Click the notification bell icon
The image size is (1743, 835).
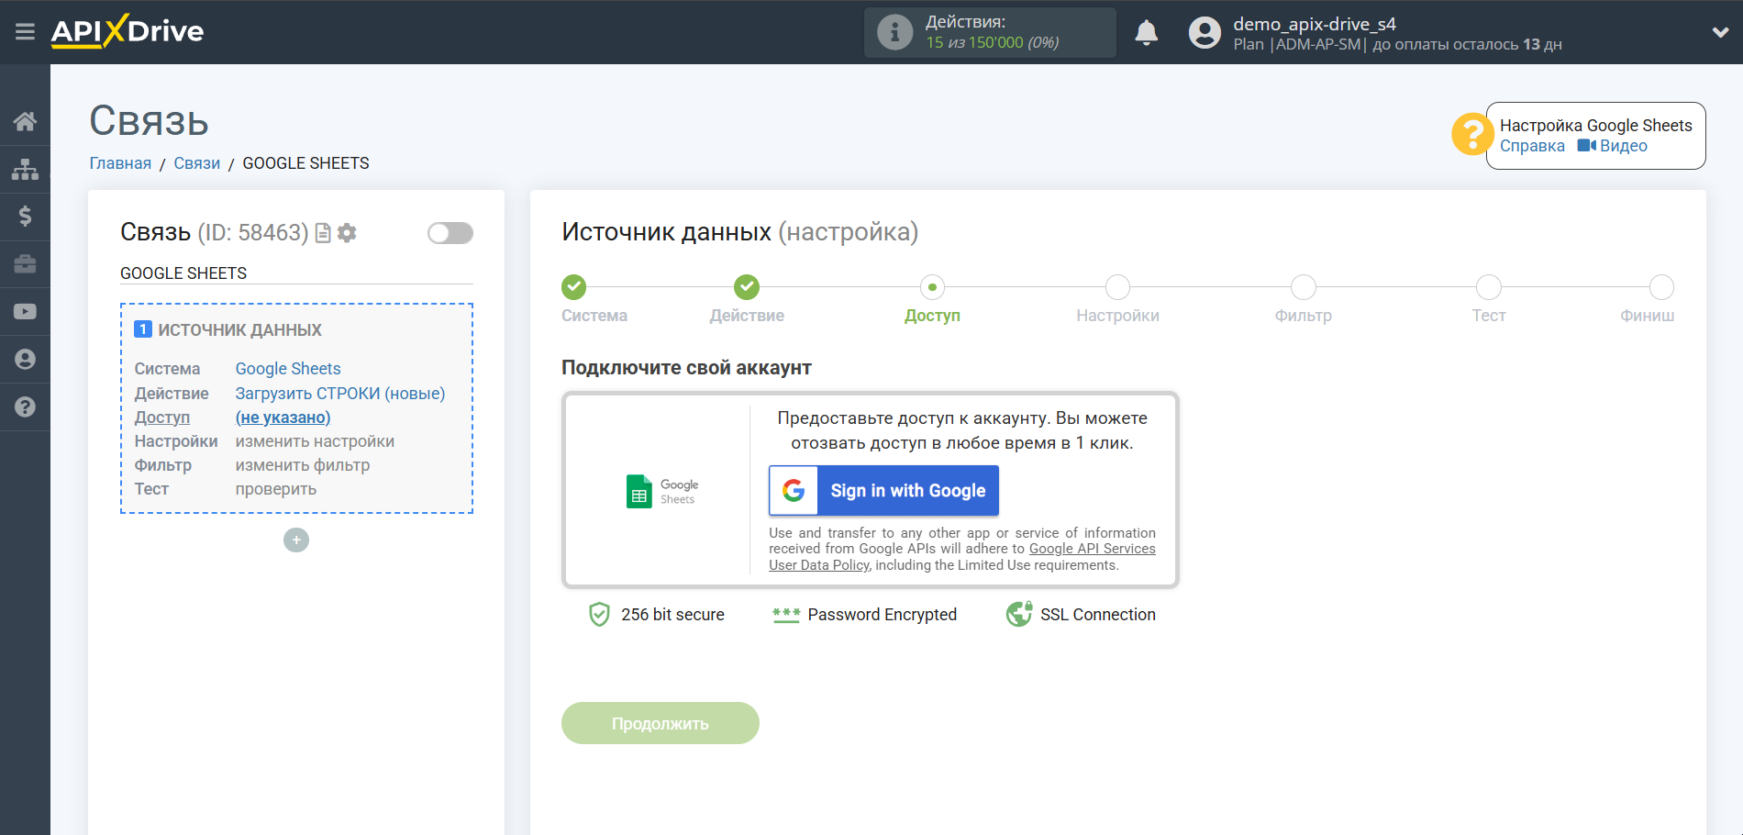1147,32
